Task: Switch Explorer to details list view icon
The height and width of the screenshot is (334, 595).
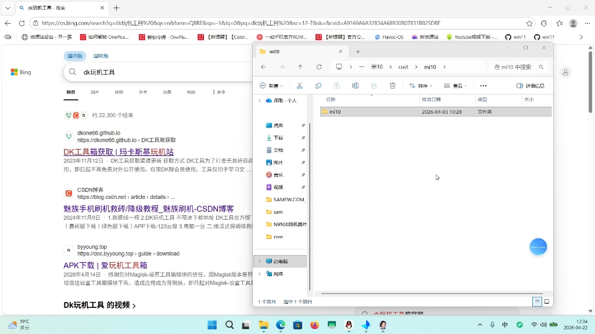Action: point(536,302)
